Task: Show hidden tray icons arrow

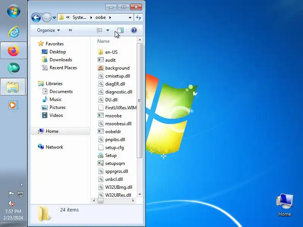Action: [22, 185]
